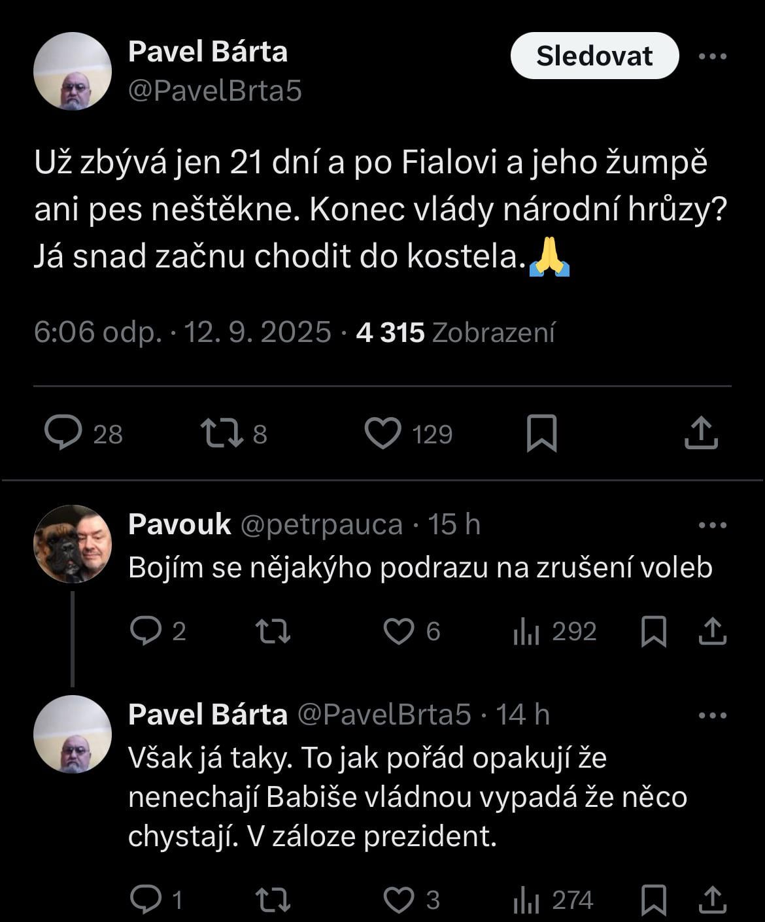Open Pavel Bárta's profile picture at top
The height and width of the screenshot is (922, 765).
[73, 71]
